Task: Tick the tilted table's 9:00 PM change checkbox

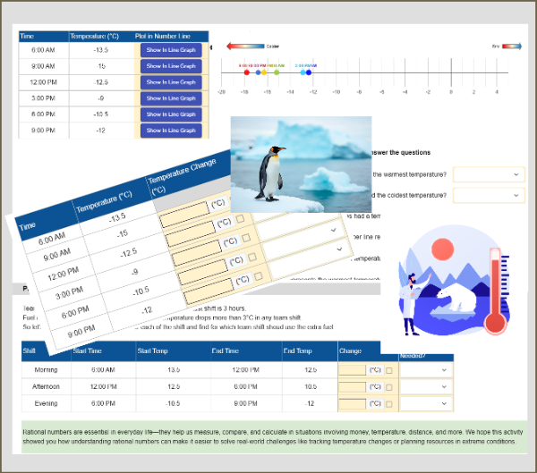Action: click(259, 276)
